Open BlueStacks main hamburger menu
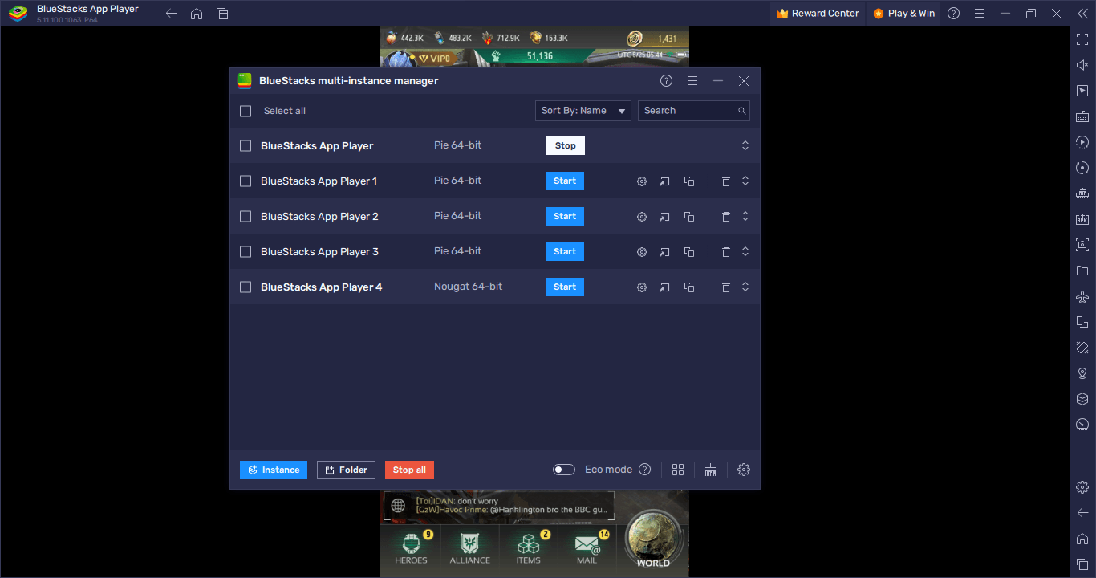Viewport: 1096px width, 578px height. pos(979,14)
